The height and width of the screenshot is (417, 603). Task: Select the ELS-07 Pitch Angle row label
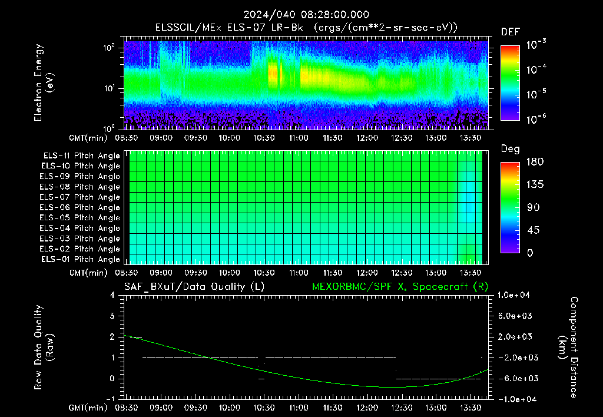pyautogui.click(x=79, y=197)
